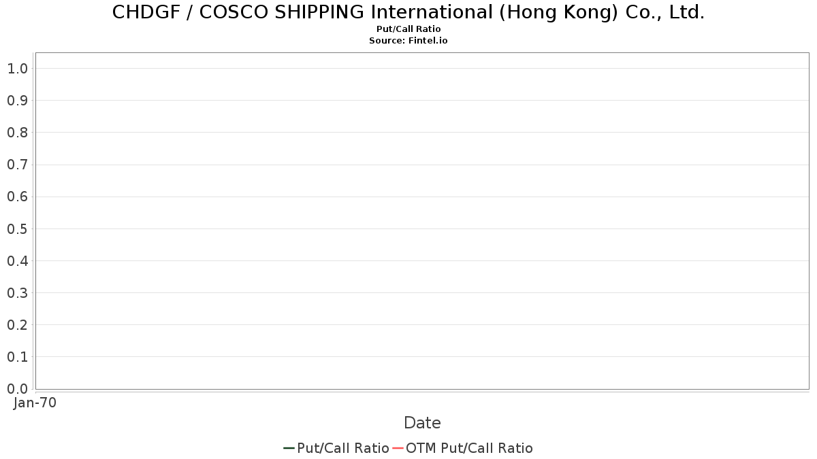Click the dark green Put/Call Ratio legend line

point(289,448)
